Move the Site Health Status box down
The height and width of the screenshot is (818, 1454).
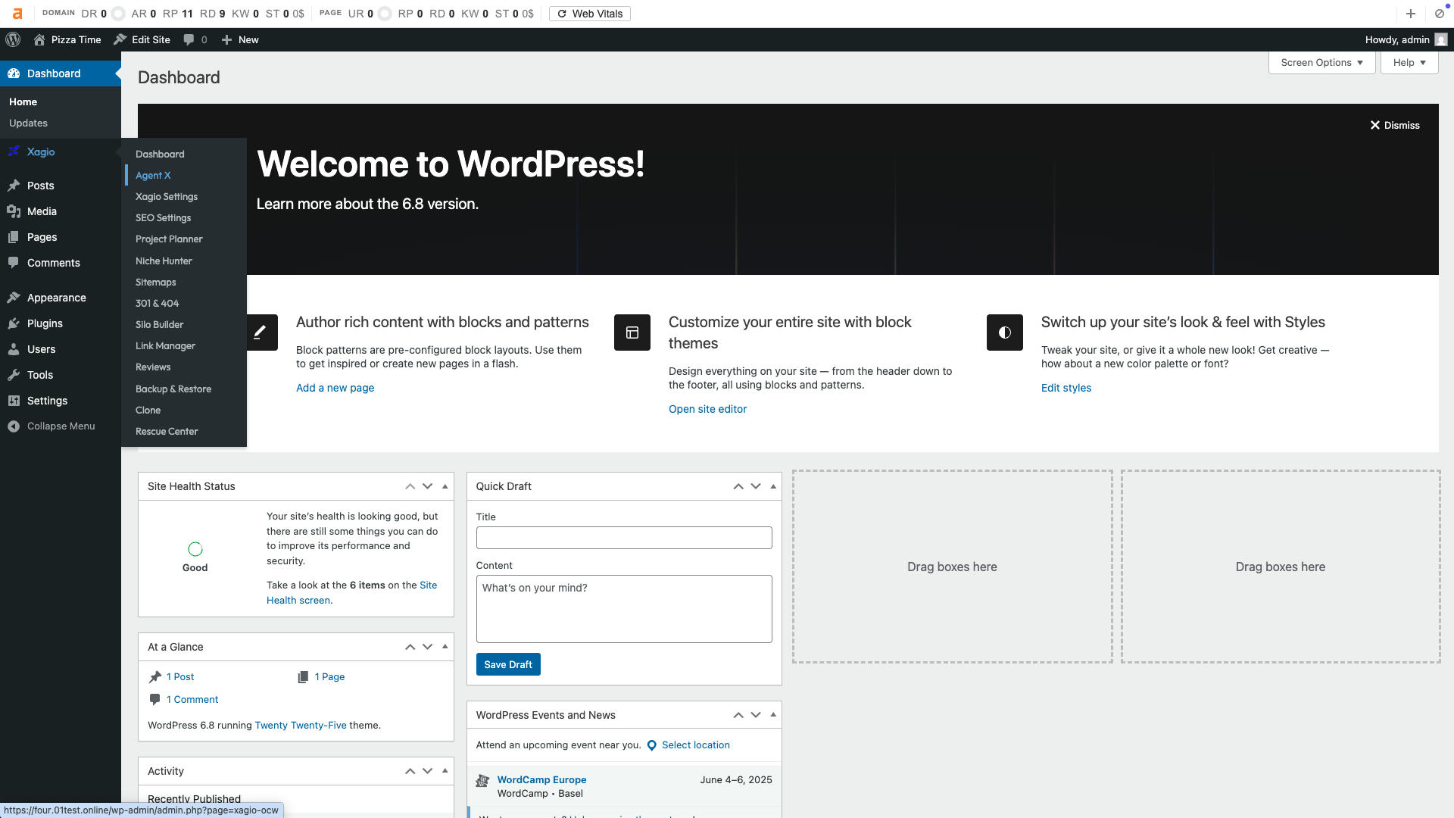coord(428,486)
